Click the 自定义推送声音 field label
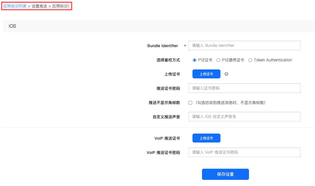This screenshot has width=315, height=186. tap(166, 117)
